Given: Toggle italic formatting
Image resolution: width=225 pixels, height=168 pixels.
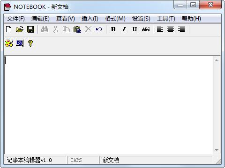Looking at the screenshot, I should click(x=124, y=29).
